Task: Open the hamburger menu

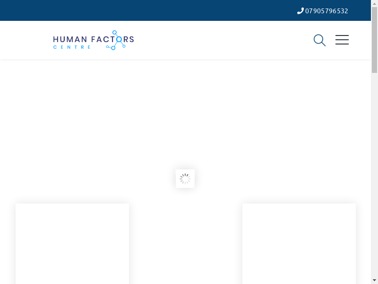Action: pos(342,40)
